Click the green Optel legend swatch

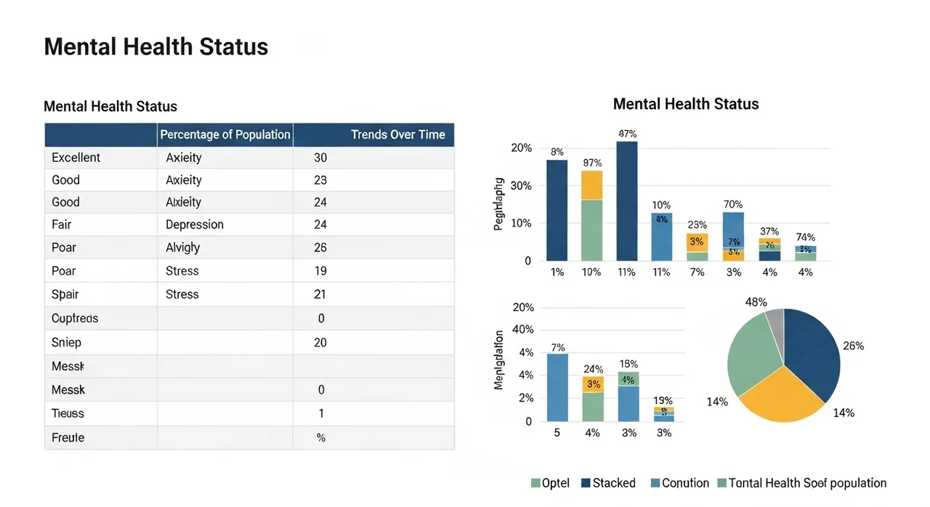(536, 483)
